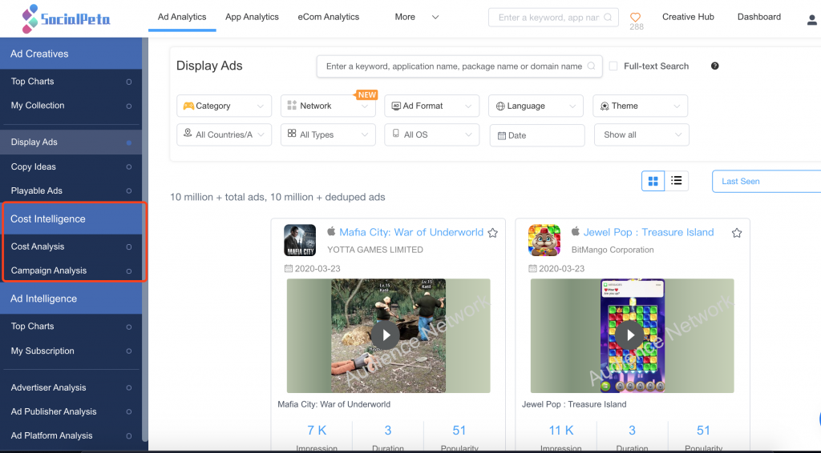Switch to grid view

653,181
